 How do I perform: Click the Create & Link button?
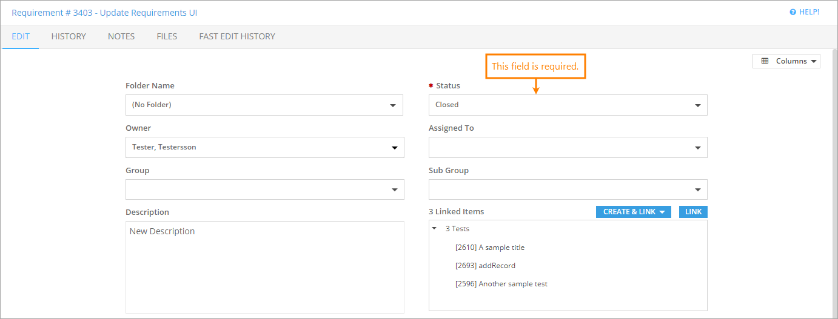coord(633,212)
